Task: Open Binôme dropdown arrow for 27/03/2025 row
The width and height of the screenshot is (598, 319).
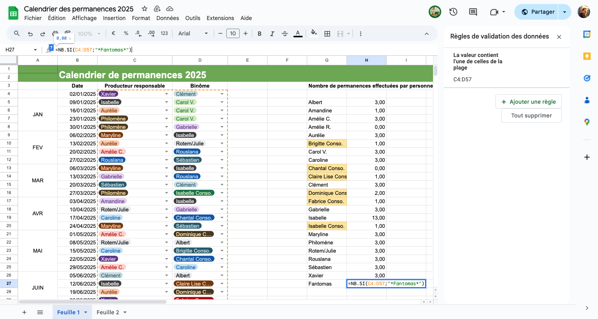Action: (x=222, y=193)
